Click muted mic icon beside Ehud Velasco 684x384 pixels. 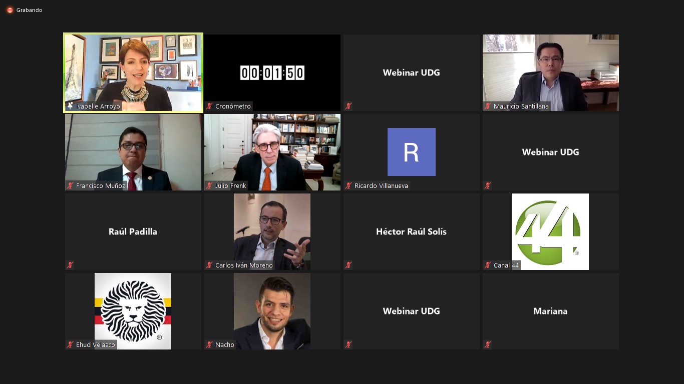point(70,344)
